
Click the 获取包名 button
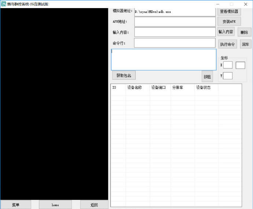point(124,76)
